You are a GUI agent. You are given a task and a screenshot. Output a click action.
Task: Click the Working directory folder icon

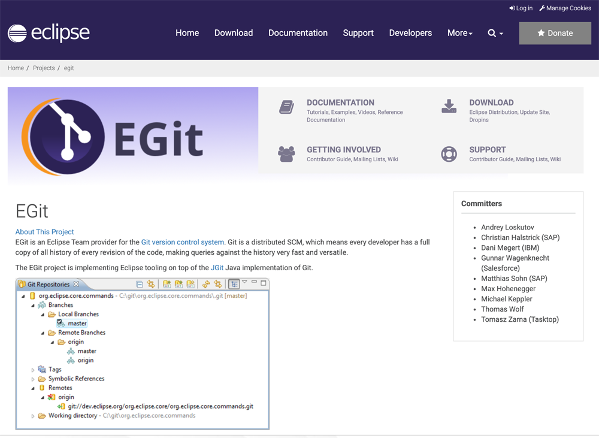[42, 415]
